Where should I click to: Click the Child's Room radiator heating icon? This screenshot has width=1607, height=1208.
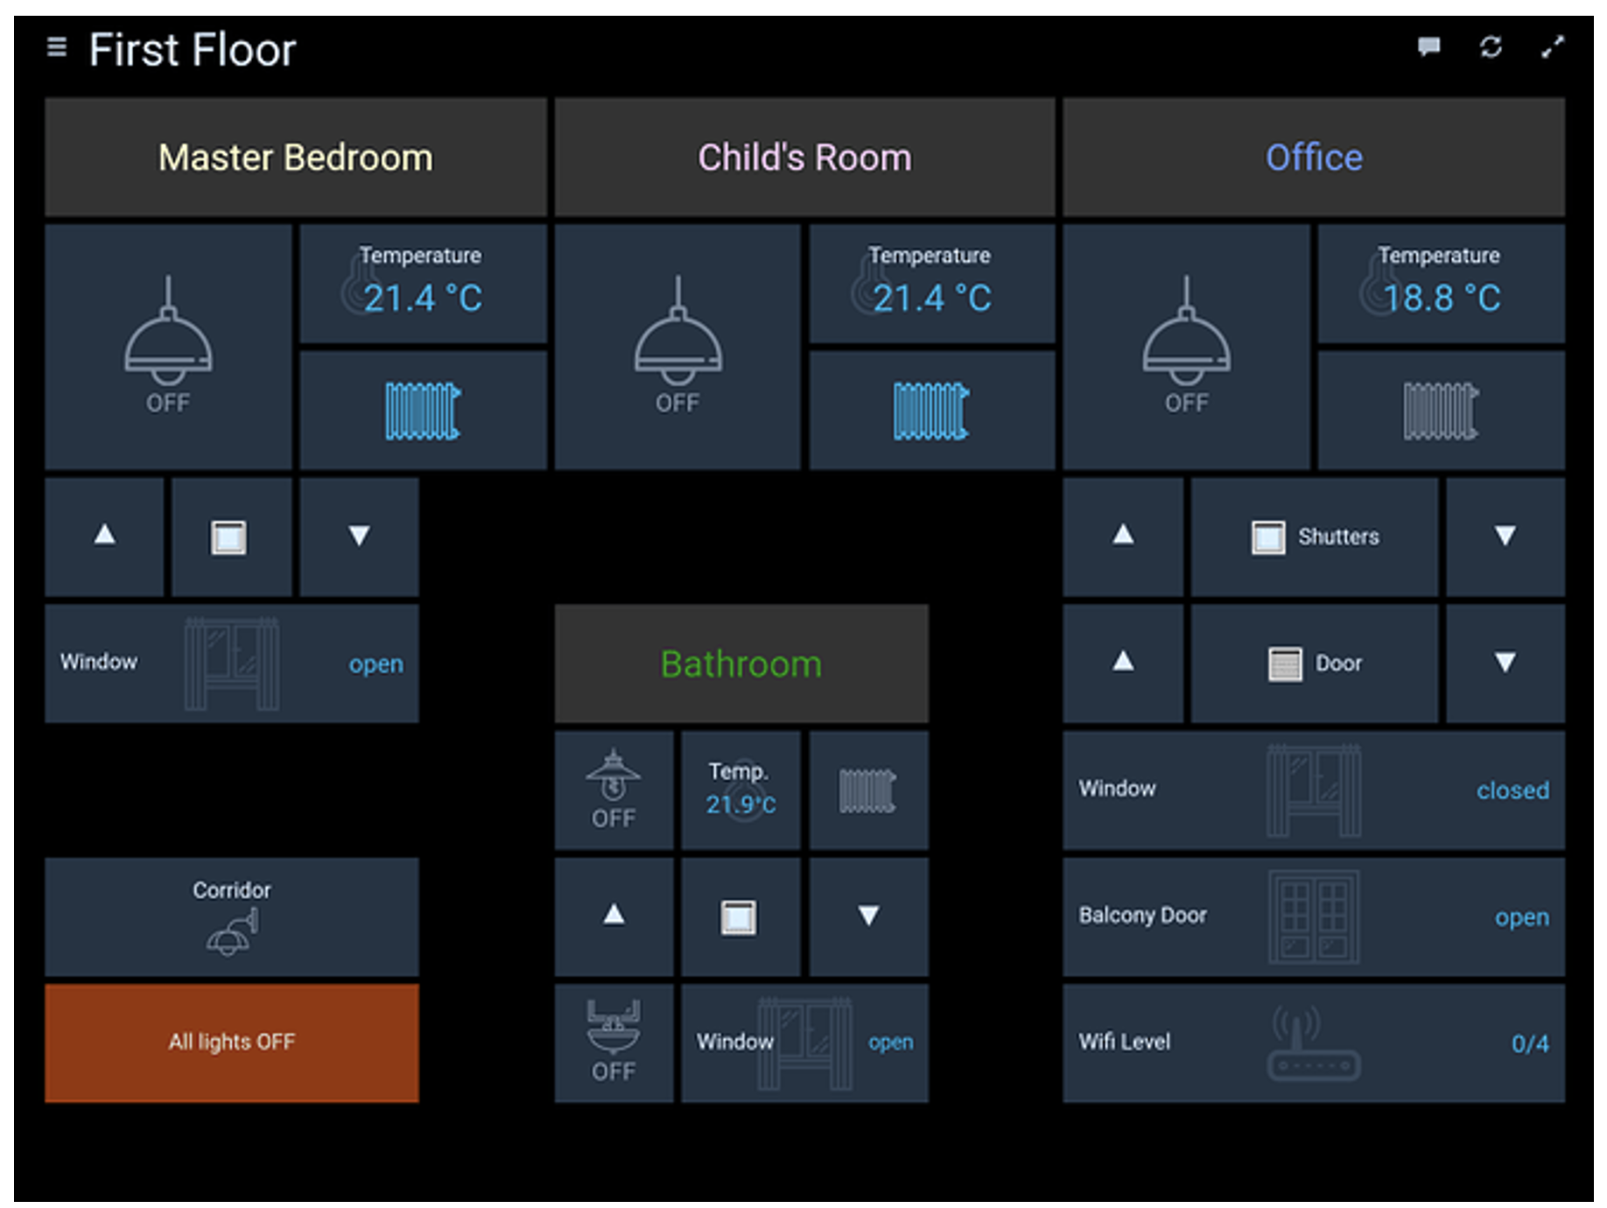(x=930, y=408)
